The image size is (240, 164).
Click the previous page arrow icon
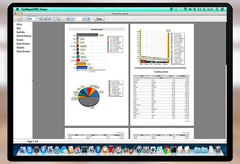[x=71, y=18]
